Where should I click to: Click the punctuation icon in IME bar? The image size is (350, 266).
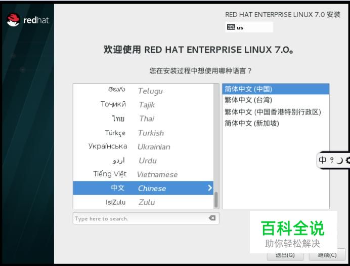click(332, 160)
